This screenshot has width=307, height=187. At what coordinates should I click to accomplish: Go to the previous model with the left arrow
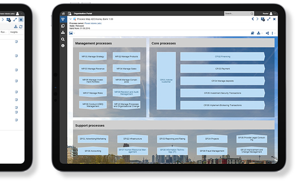click(252, 20)
